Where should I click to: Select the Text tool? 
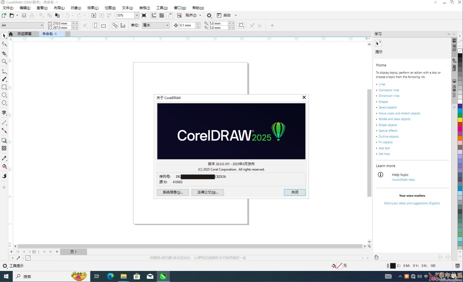click(x=4, y=113)
